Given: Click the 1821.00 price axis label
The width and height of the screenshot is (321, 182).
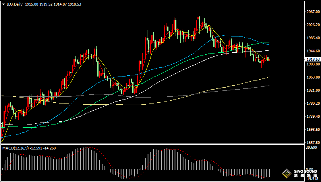Looking at the screenshot, I should click(312, 90).
